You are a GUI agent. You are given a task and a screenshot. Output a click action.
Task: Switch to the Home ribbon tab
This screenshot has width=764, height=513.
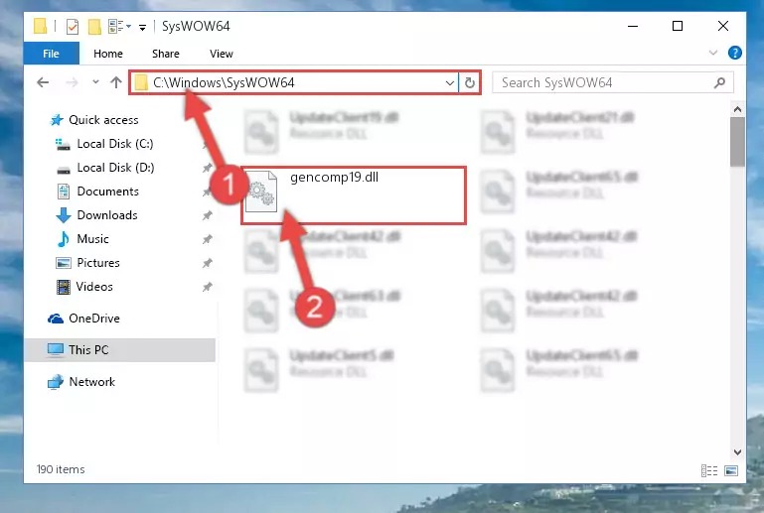pyautogui.click(x=108, y=54)
